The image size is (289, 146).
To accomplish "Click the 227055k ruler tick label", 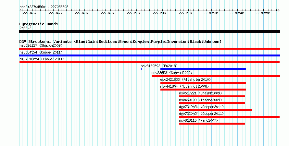I will pyautogui.click(x=263, y=13).
